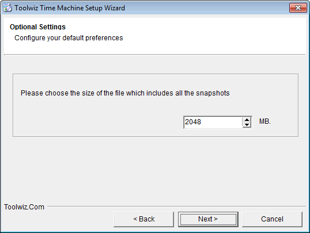Increase snapshot size with up arrow

247,120
